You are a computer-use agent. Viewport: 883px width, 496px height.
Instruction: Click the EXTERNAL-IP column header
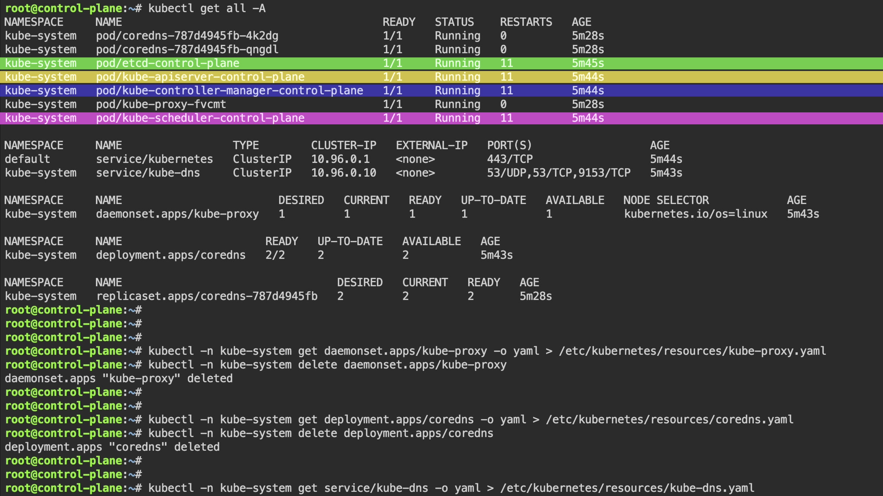(431, 145)
